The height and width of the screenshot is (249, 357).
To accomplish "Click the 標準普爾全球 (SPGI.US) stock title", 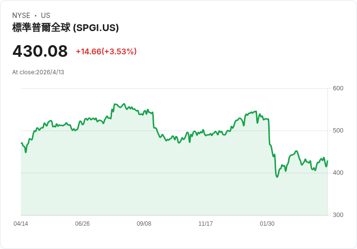I will (65, 28).
